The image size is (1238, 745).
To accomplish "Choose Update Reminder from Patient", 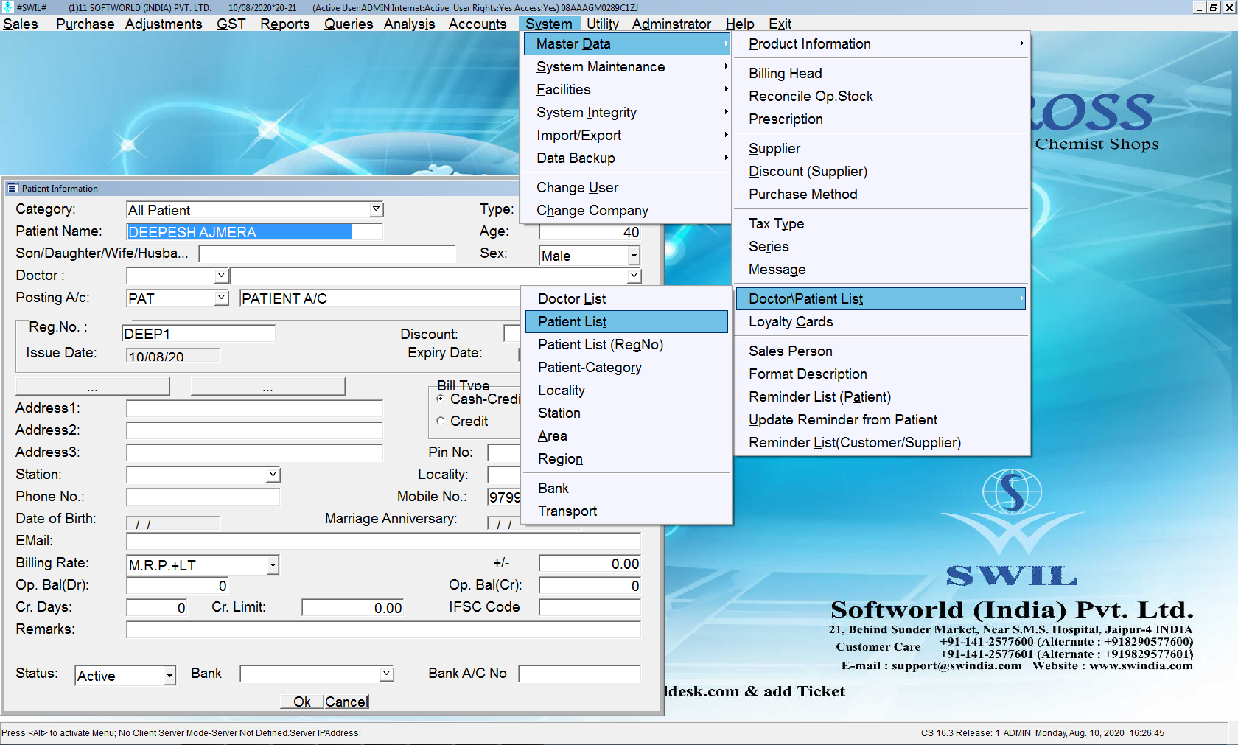I will [881, 419].
